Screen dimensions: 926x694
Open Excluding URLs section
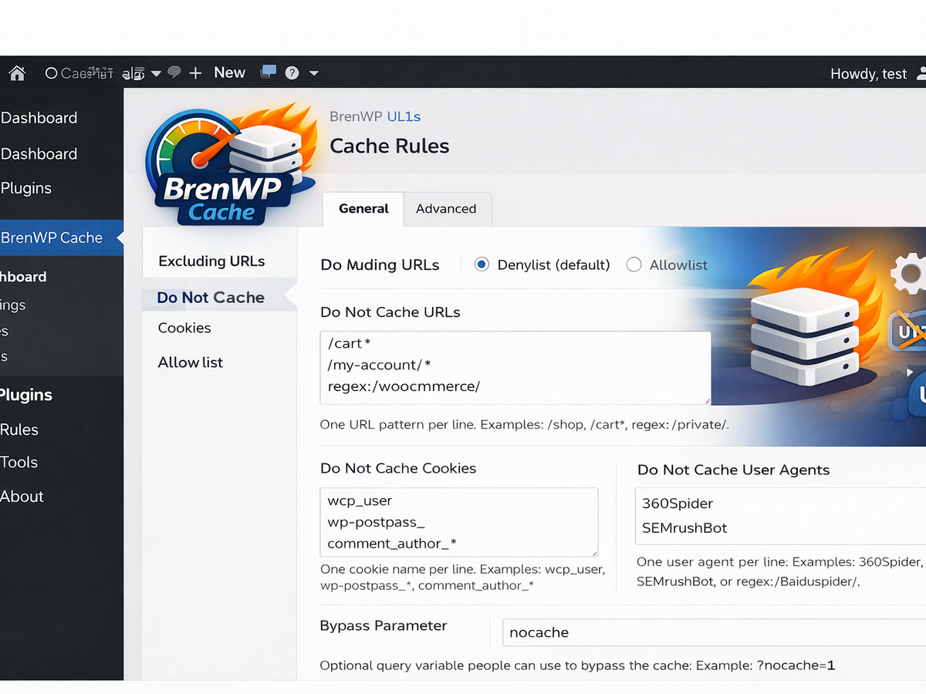click(x=211, y=261)
